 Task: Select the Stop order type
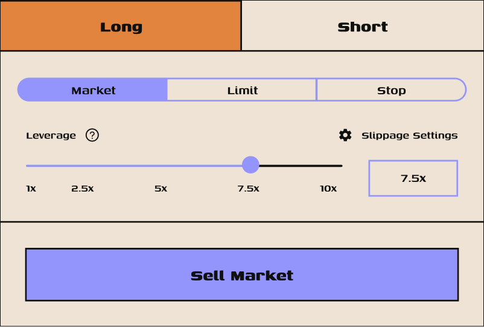[391, 90]
